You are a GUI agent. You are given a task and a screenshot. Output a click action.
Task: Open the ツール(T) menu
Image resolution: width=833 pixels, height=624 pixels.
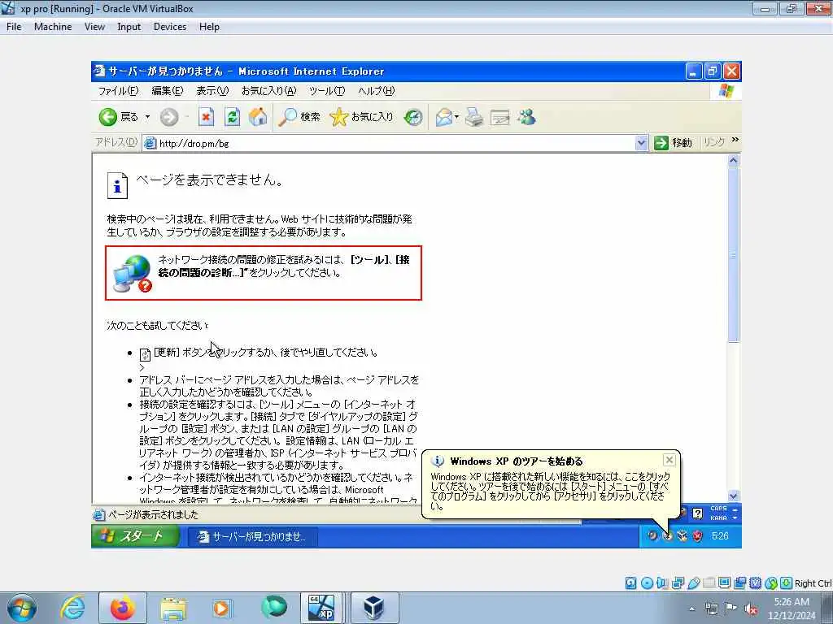pyautogui.click(x=327, y=91)
